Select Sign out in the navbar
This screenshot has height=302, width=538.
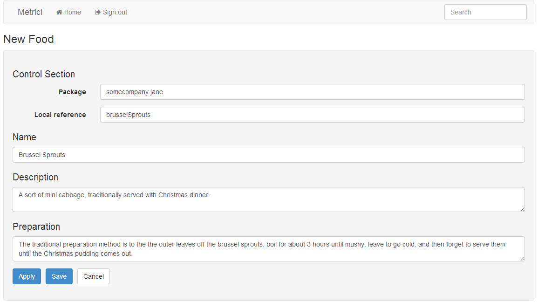[111, 13]
